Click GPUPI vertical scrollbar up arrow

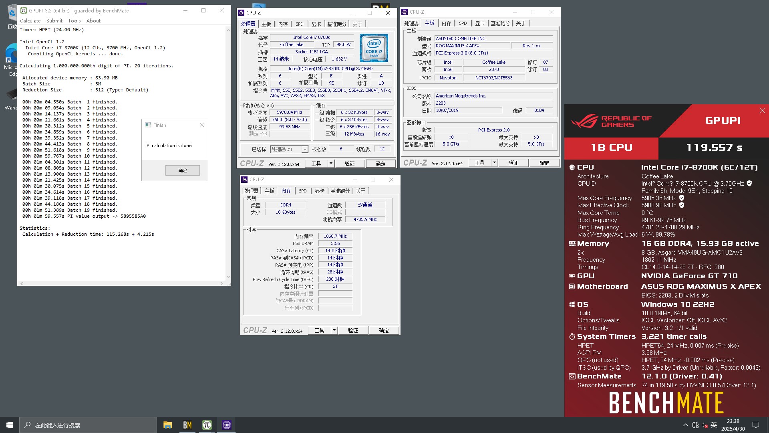228,30
